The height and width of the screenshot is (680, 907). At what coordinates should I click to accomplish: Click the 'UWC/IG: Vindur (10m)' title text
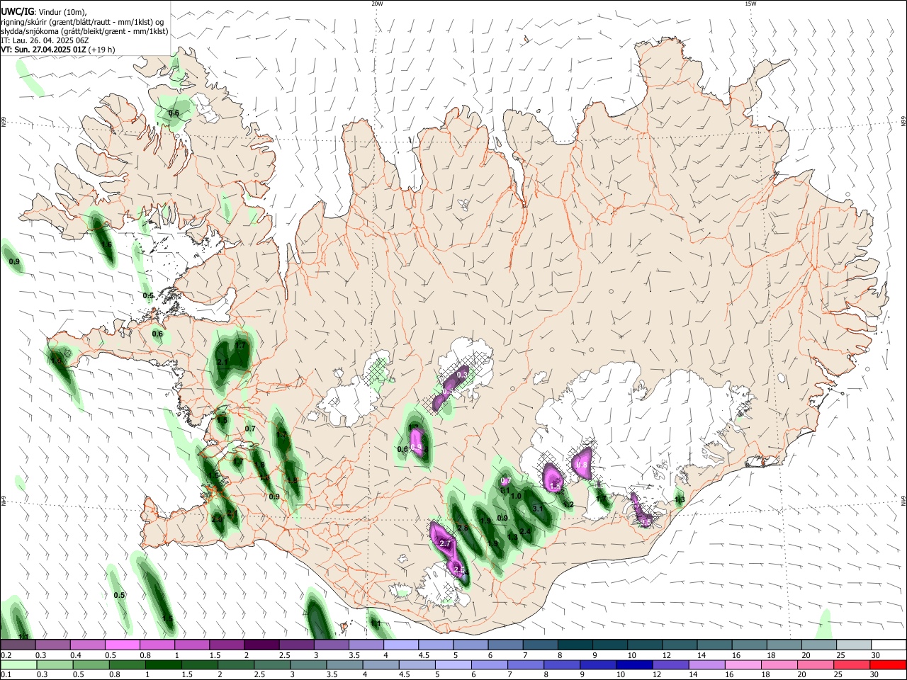[43, 13]
